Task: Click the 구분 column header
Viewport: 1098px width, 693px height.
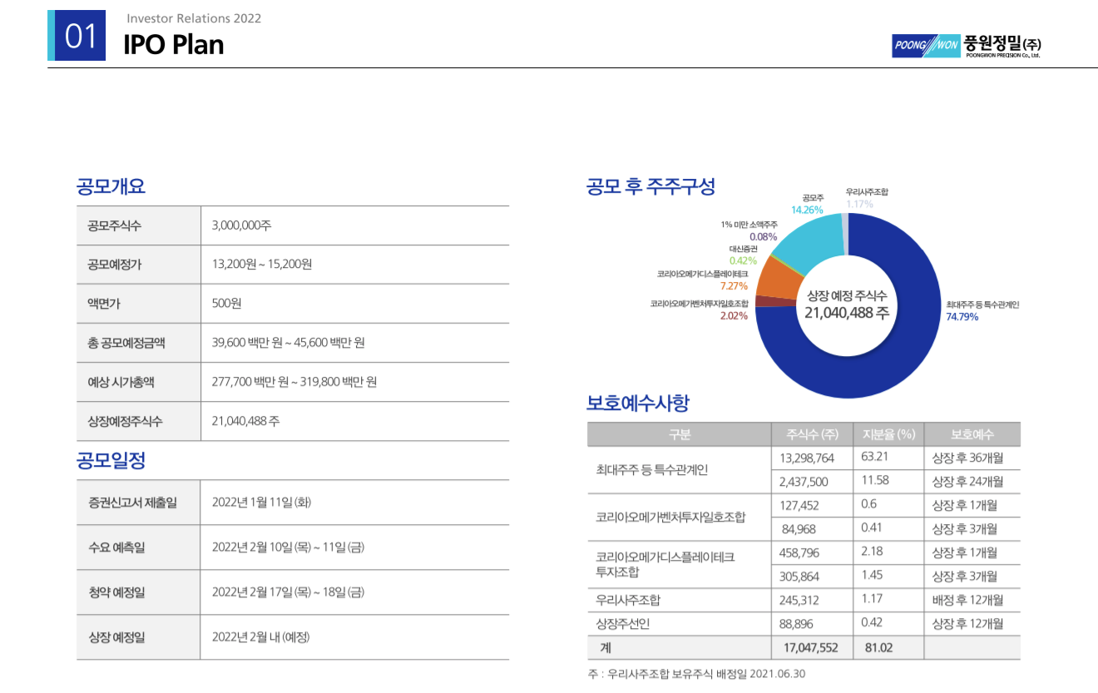Action: 680,434
